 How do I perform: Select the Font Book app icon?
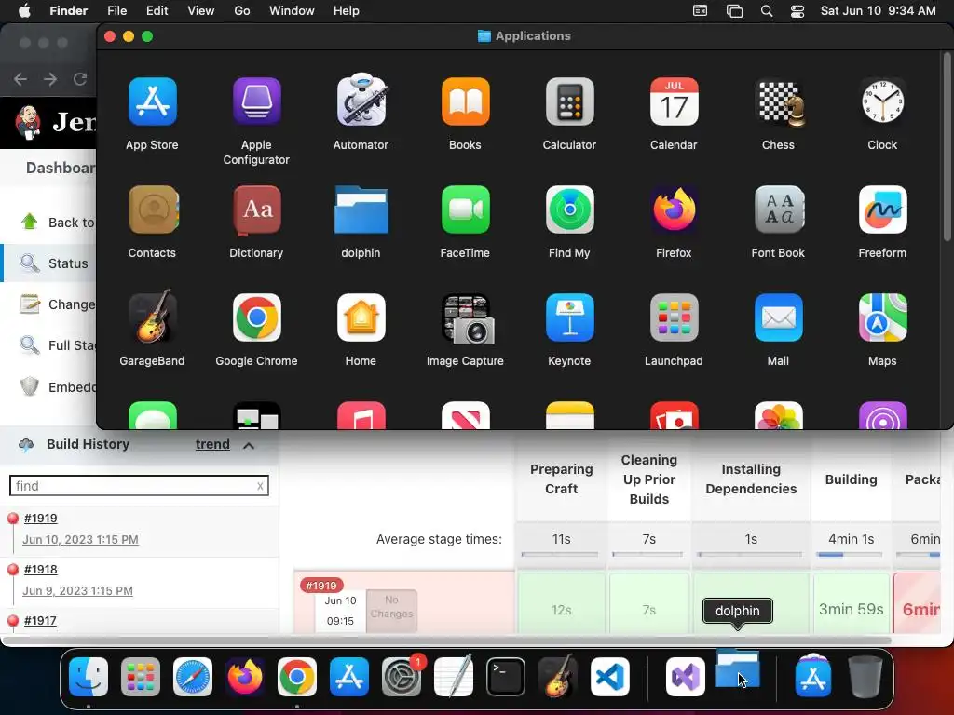tap(778, 209)
